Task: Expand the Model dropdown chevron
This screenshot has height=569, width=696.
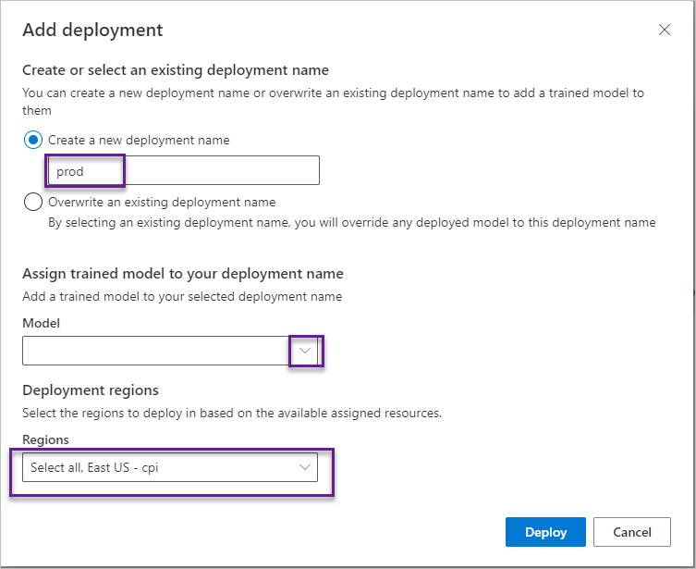Action: click(x=305, y=351)
